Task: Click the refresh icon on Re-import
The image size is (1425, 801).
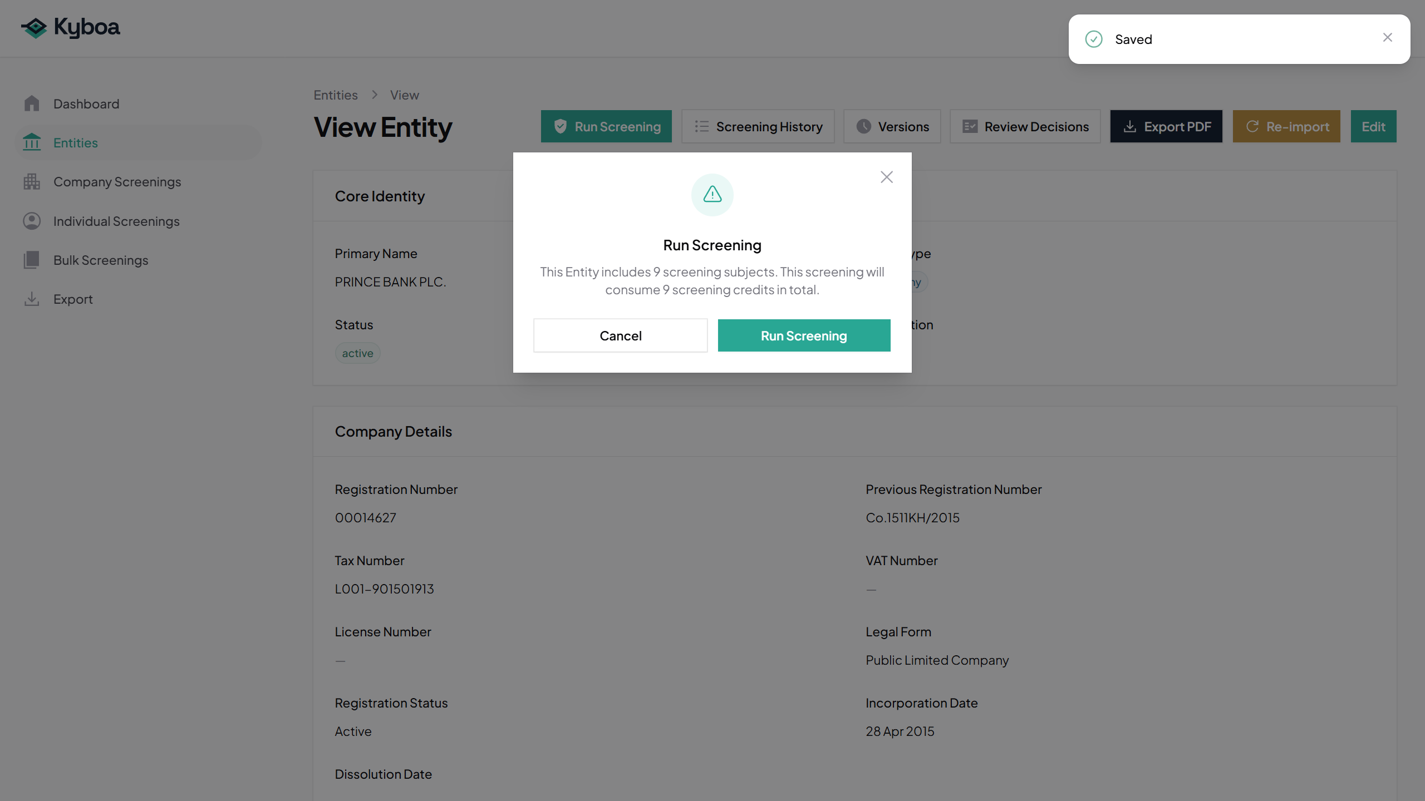Action: pos(1252,126)
